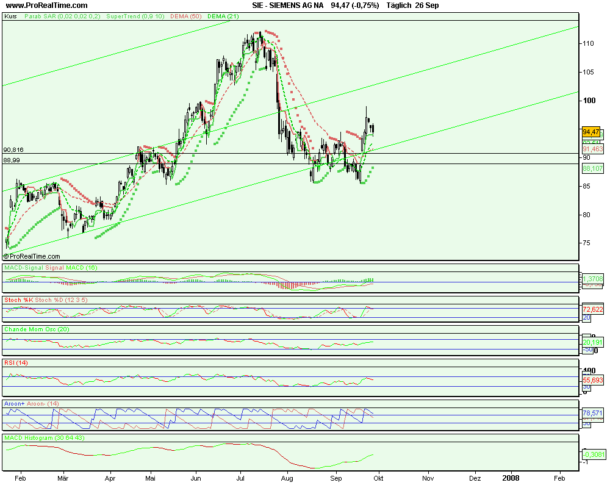Click the 72,622 stochastic value tag

[593, 309]
